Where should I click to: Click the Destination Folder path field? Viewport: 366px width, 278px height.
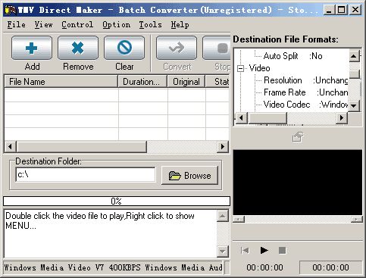[x=86, y=174]
